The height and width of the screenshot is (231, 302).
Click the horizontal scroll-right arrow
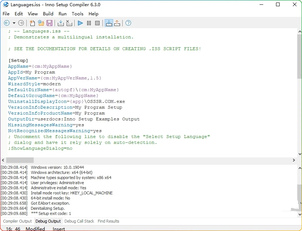coord(294,160)
